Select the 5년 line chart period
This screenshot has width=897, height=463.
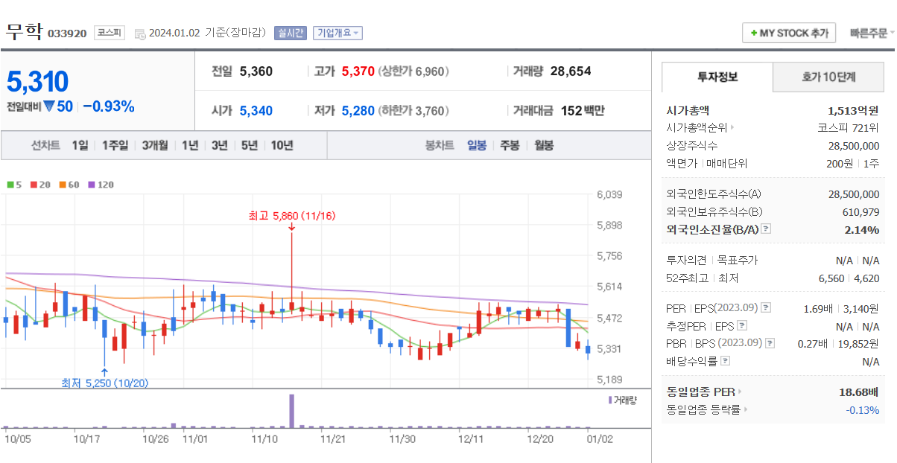pos(249,145)
